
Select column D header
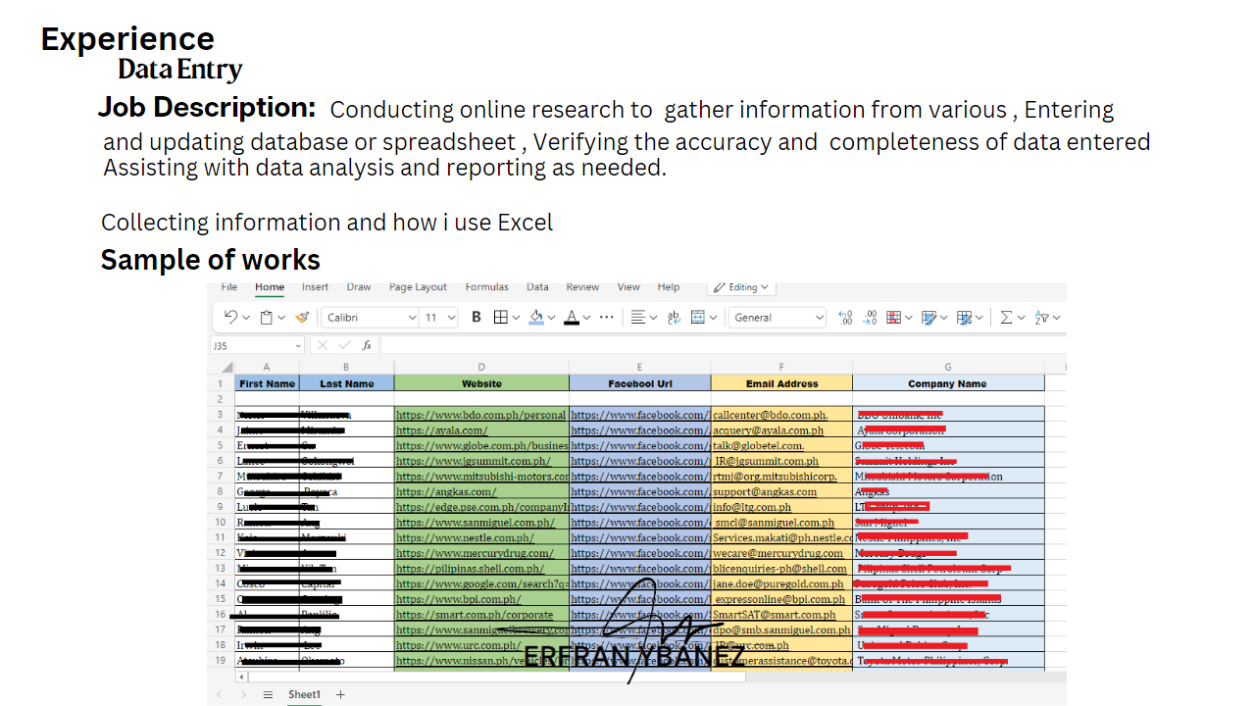tap(481, 368)
